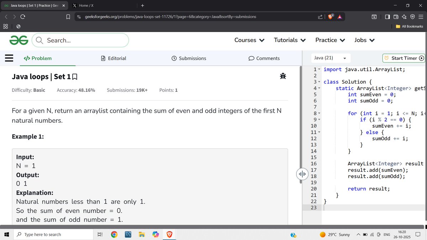Expand the Jobs dropdown
Image resolution: width=427 pixels, height=240 pixels.
(364, 40)
